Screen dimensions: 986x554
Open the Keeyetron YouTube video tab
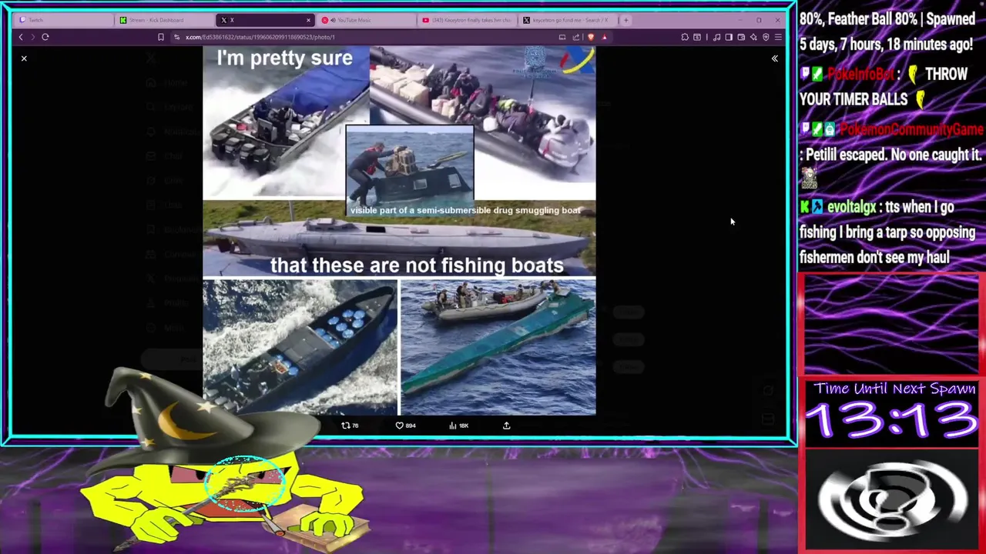(x=467, y=20)
